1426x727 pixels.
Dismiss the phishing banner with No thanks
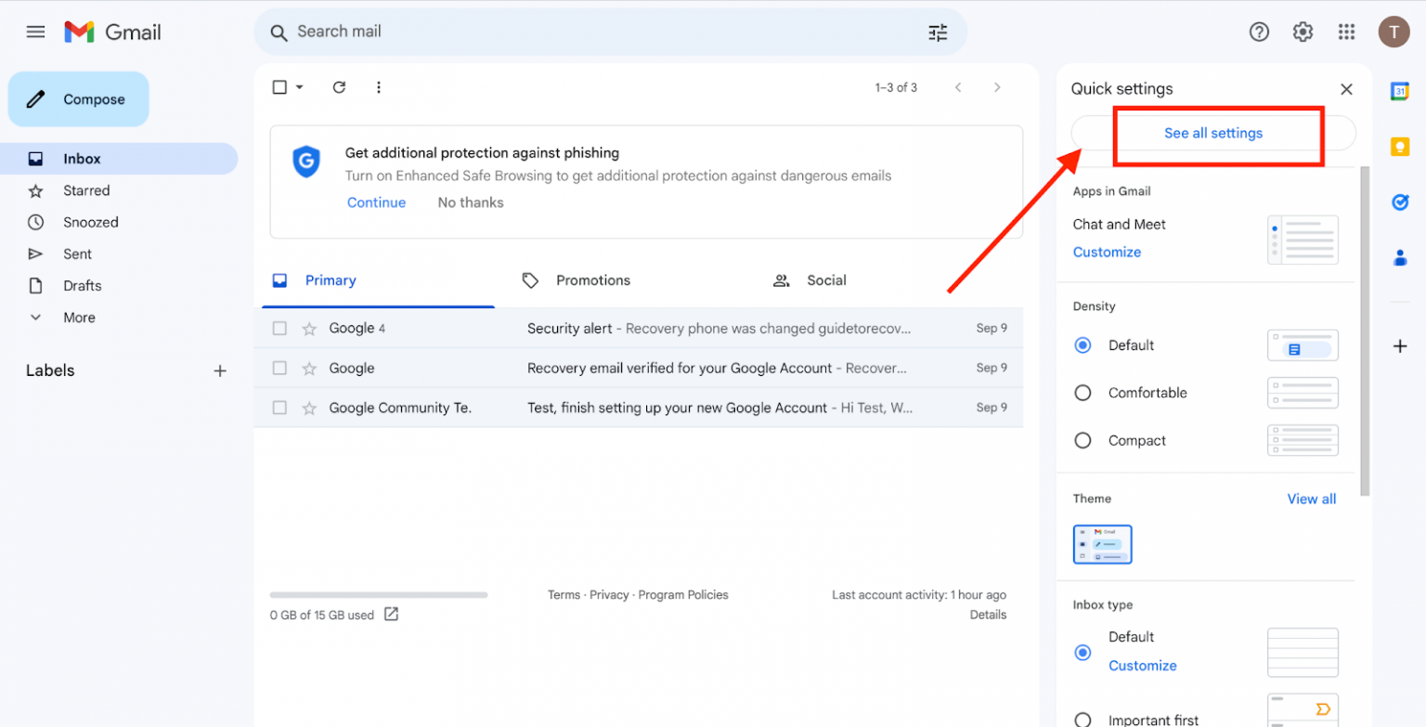pos(470,201)
